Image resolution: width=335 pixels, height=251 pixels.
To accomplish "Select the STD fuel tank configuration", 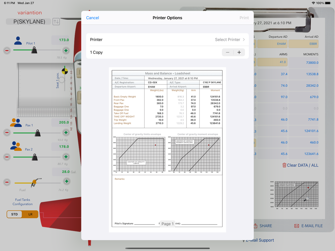I will coord(14,214).
